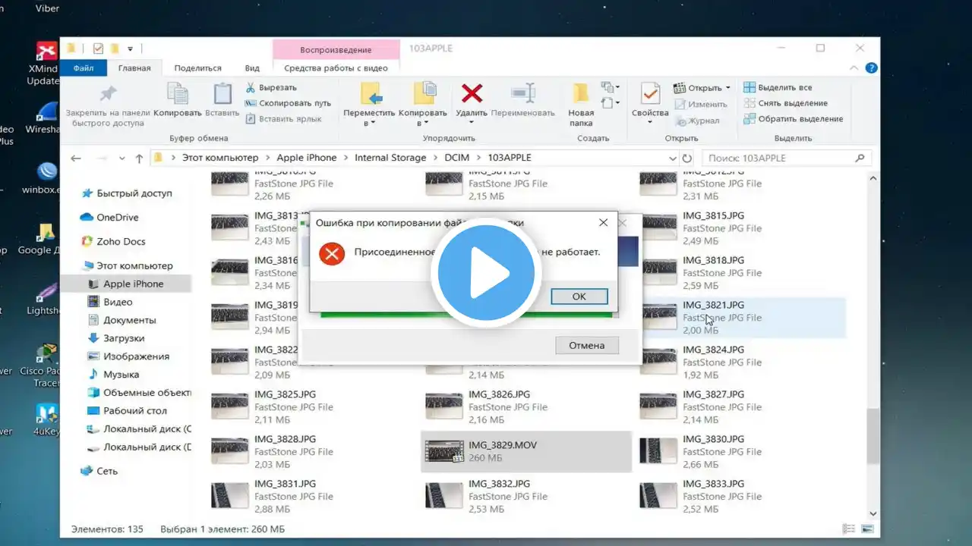The height and width of the screenshot is (546, 972).
Task: Open the Открыть dropdown in ribbon
Action: pos(702,87)
